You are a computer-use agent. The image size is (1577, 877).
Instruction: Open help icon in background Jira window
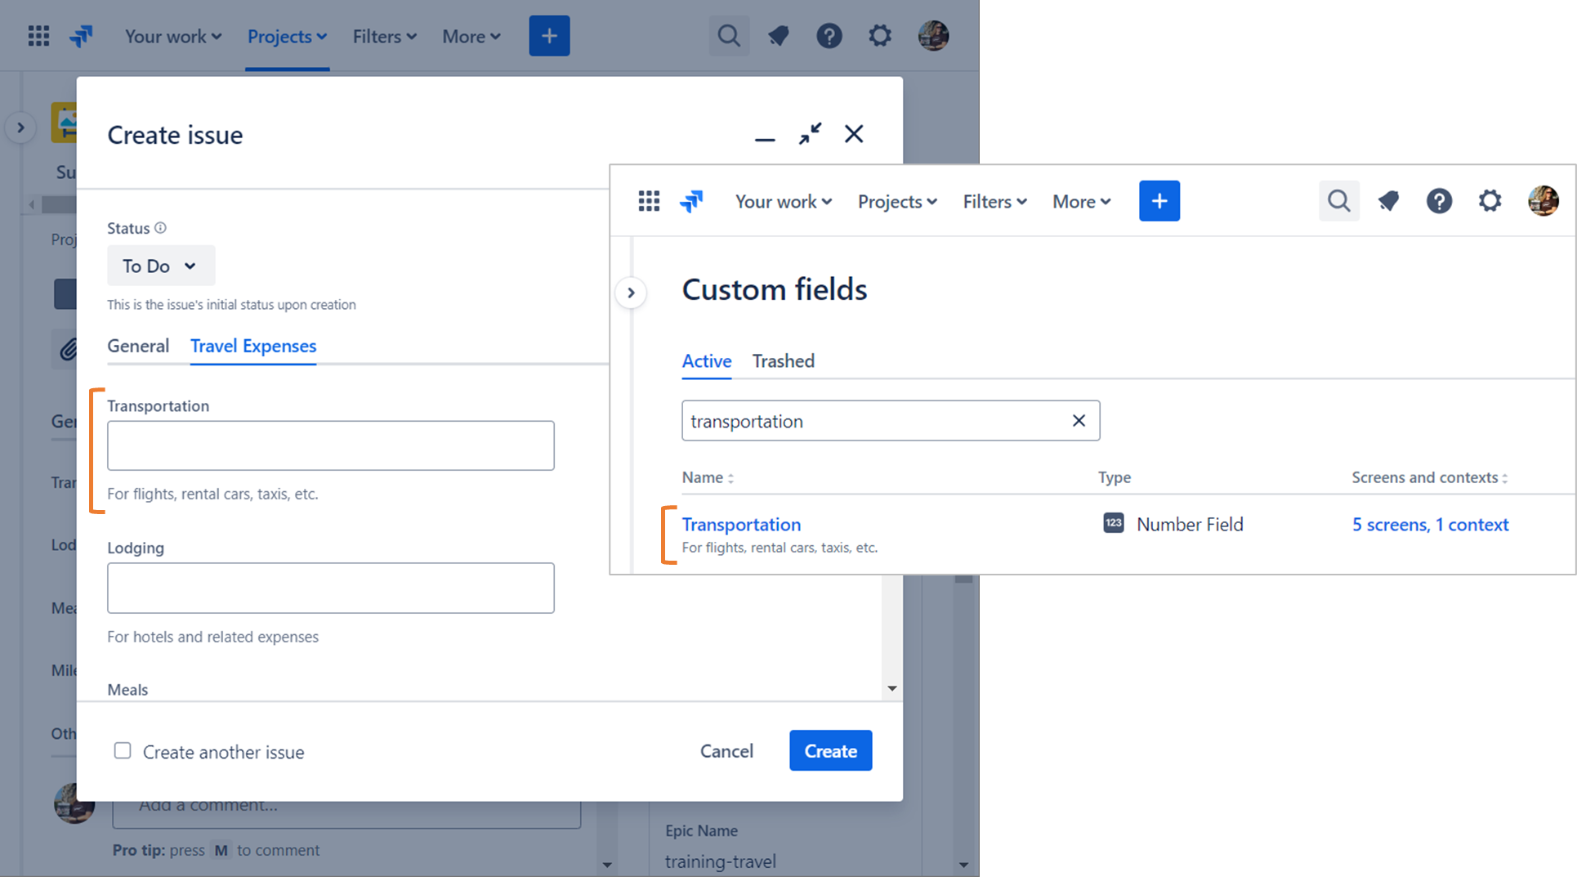click(x=829, y=36)
